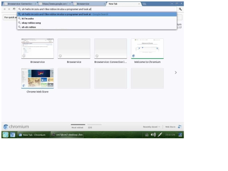Viewport: 228px width, 171px height.
Task: Open the first Browservice thumbnail
Action: coord(38,49)
